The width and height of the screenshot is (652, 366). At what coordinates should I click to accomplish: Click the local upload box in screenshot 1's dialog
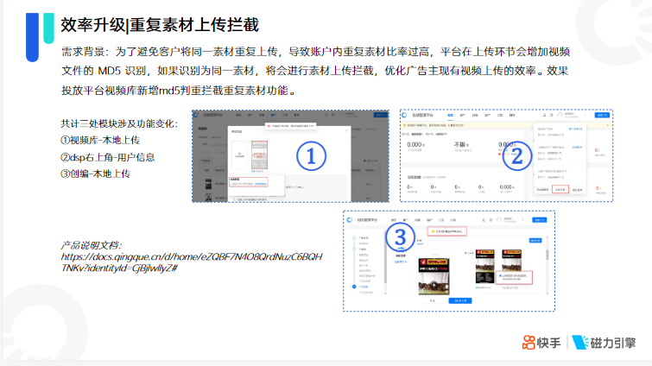pyautogui.click(x=239, y=155)
